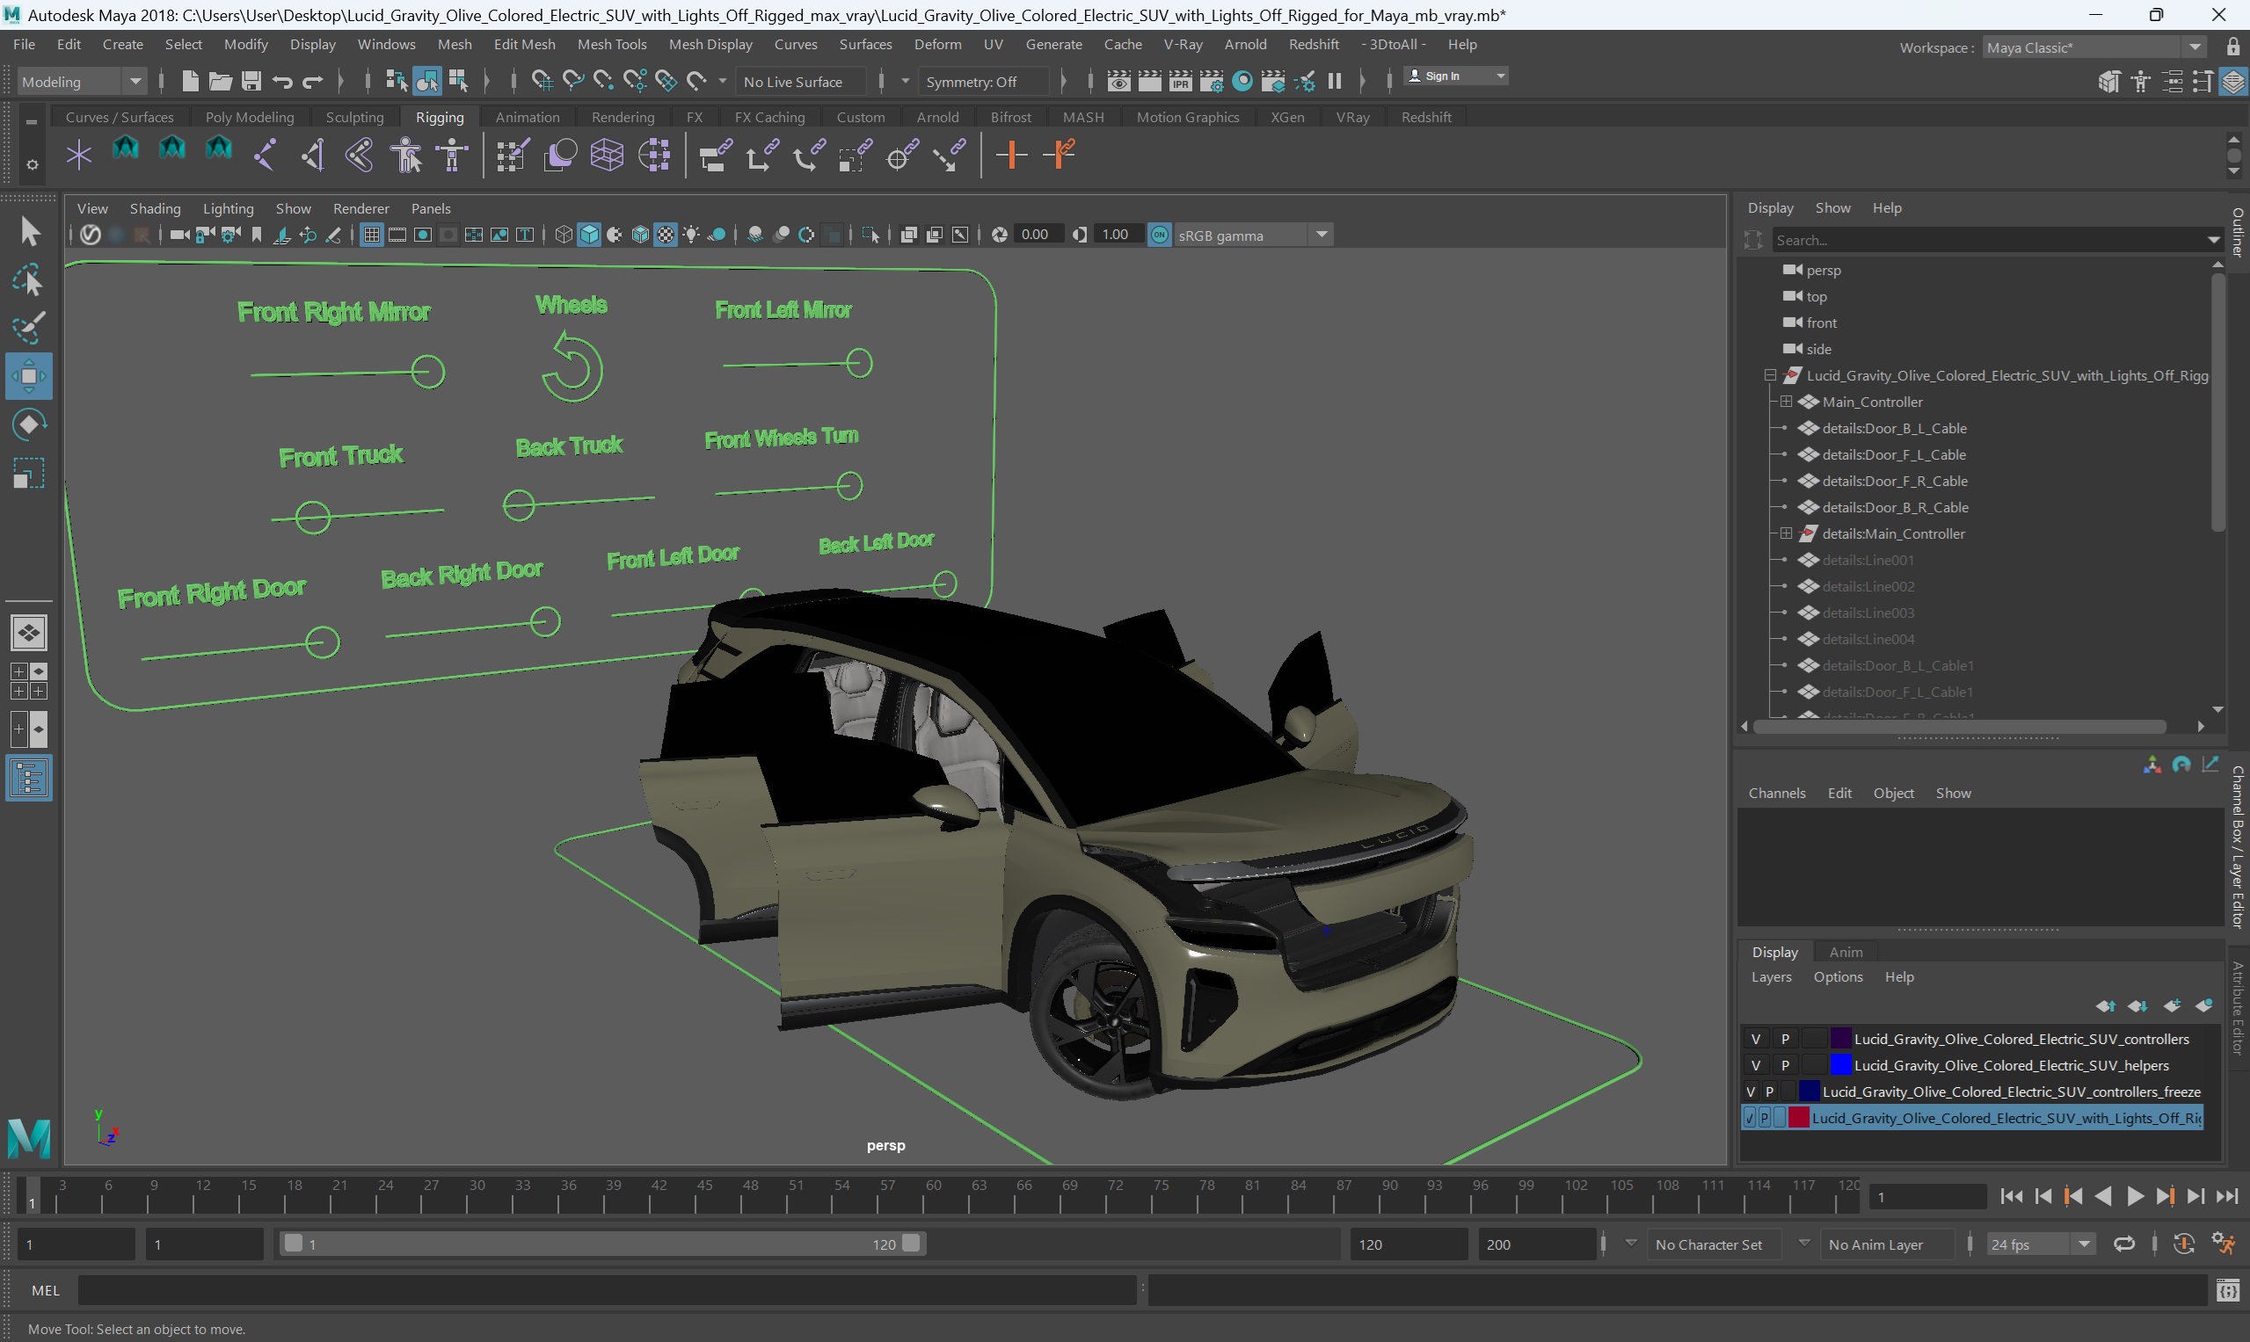Click the Create Joints shelf icon
The height and width of the screenshot is (1342, 2250).
coord(265,155)
